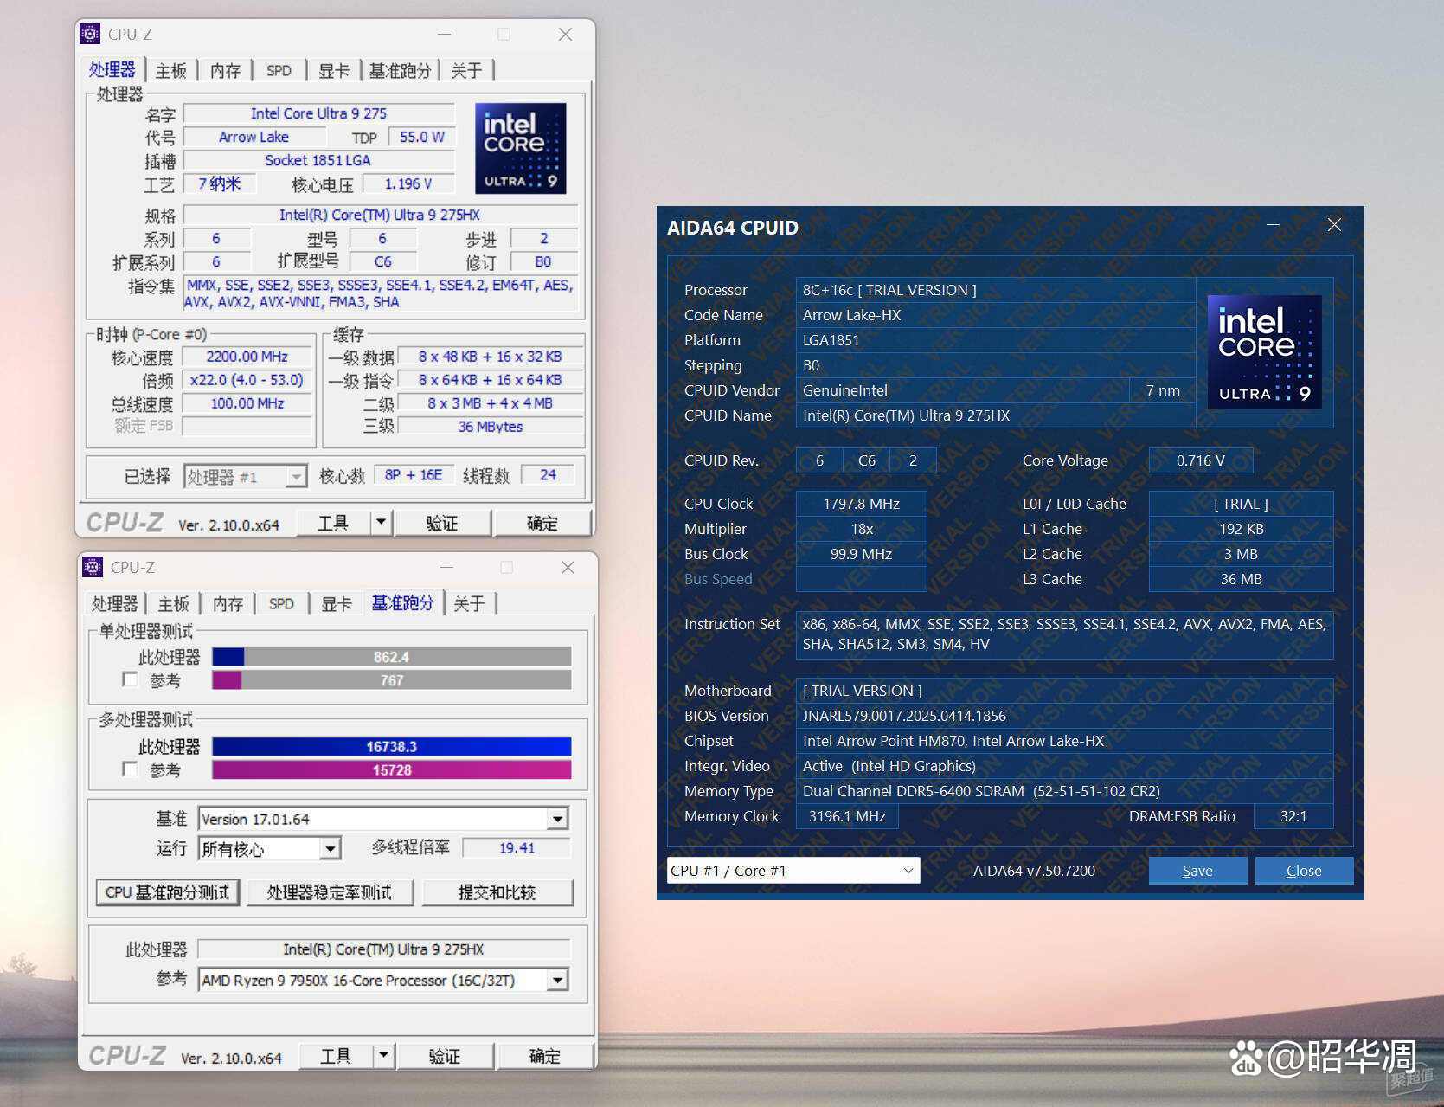Click 验证 button in bottom CPU-Z window
Image resolution: width=1444 pixels, height=1107 pixels.
tap(445, 1056)
